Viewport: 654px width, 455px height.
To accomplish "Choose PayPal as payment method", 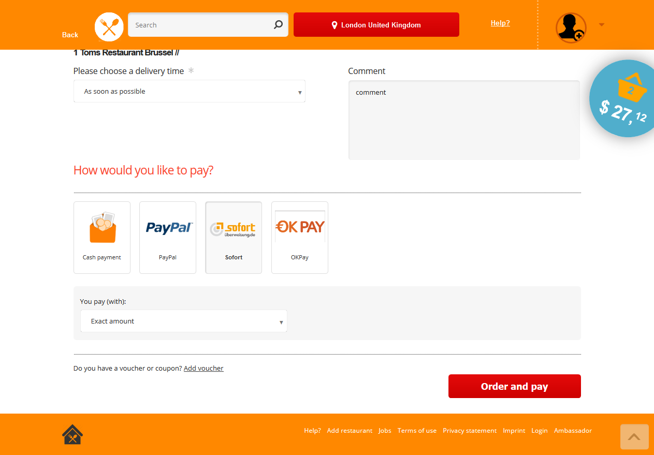I will pyautogui.click(x=168, y=238).
